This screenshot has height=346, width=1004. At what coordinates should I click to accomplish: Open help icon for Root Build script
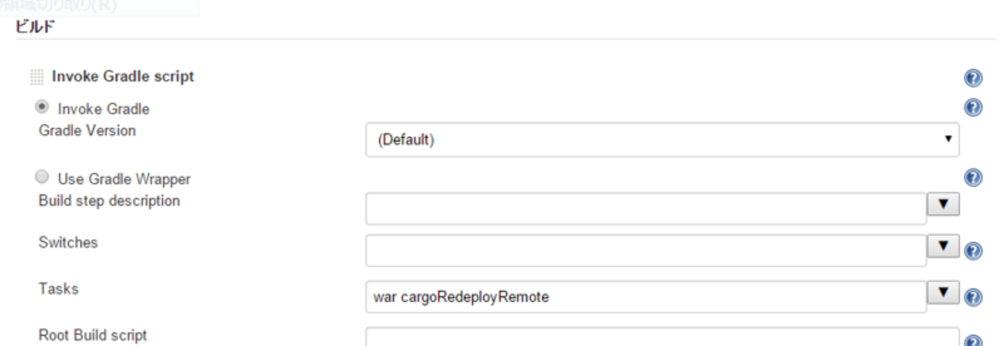click(973, 341)
